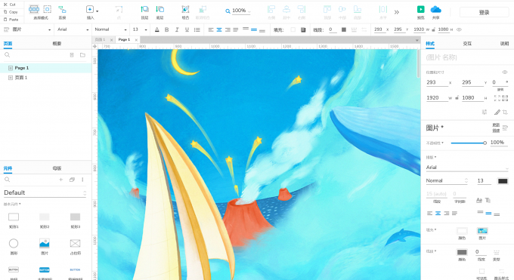Click the 登录 login button
The width and height of the screenshot is (514, 280).
[485, 12]
